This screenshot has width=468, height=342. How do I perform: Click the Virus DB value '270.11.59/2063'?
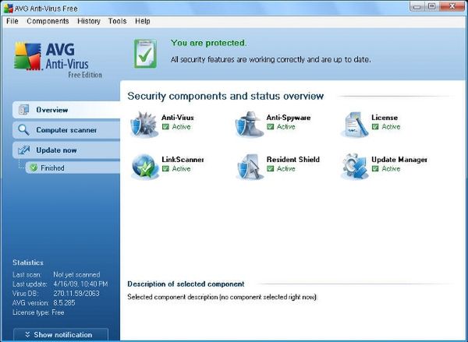(x=76, y=294)
